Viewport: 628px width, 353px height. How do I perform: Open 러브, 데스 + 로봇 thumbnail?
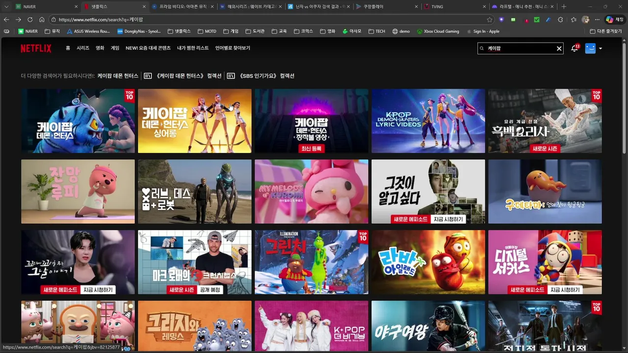click(x=195, y=191)
